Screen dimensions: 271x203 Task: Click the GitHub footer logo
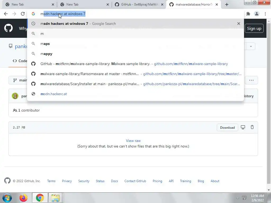[x=7, y=181]
